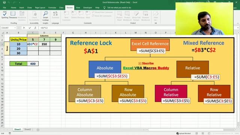Switch to the Home tab
Viewport: 240px width, 135px height.
point(13,7)
